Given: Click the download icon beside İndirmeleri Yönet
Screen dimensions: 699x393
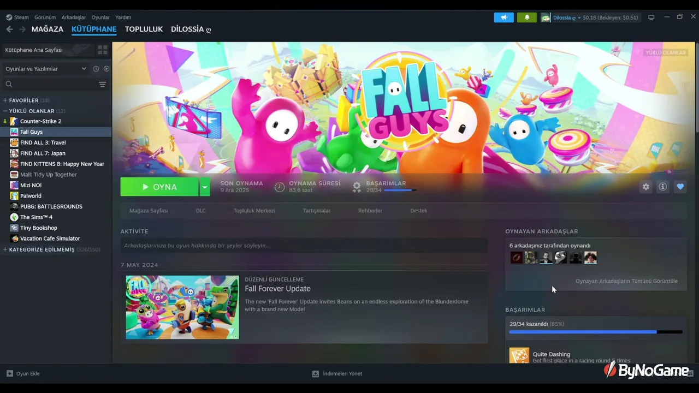Looking at the screenshot, I should click(x=315, y=374).
